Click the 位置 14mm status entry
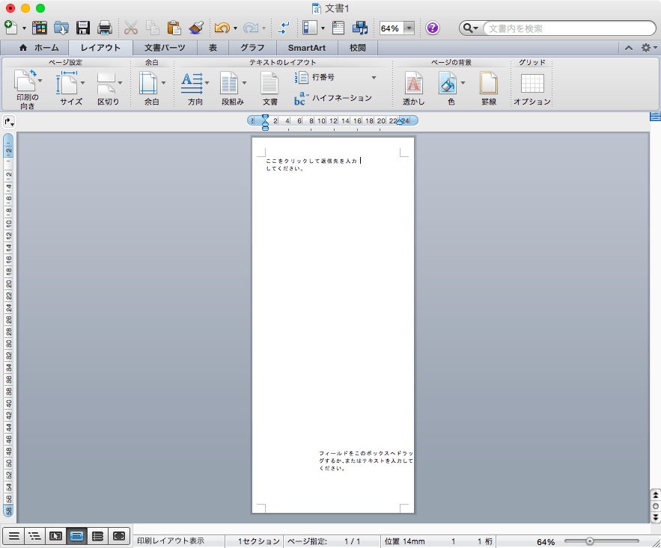 point(405,541)
